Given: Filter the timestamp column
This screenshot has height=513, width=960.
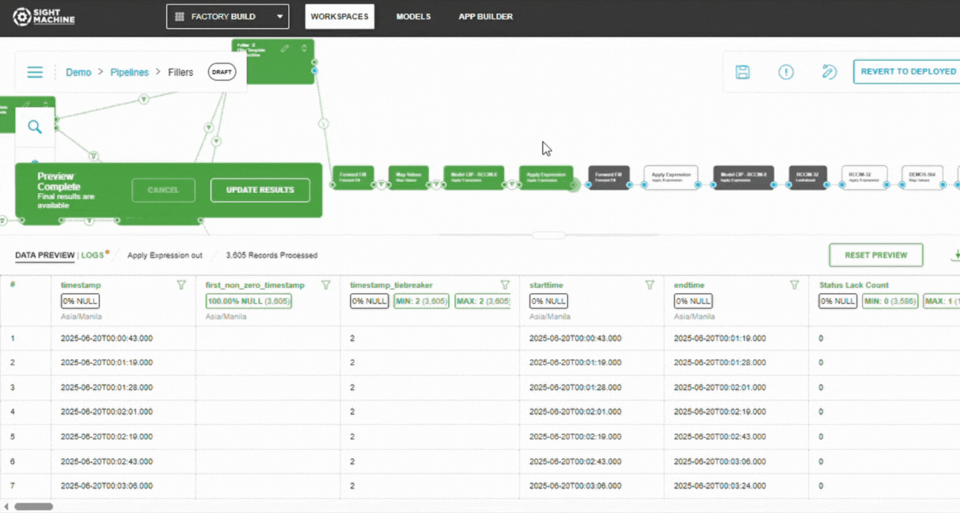Looking at the screenshot, I should tap(181, 285).
